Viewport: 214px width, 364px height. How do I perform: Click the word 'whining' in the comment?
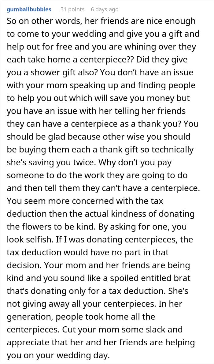(x=138, y=47)
